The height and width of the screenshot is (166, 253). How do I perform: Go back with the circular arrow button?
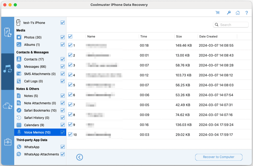[x=80, y=157]
